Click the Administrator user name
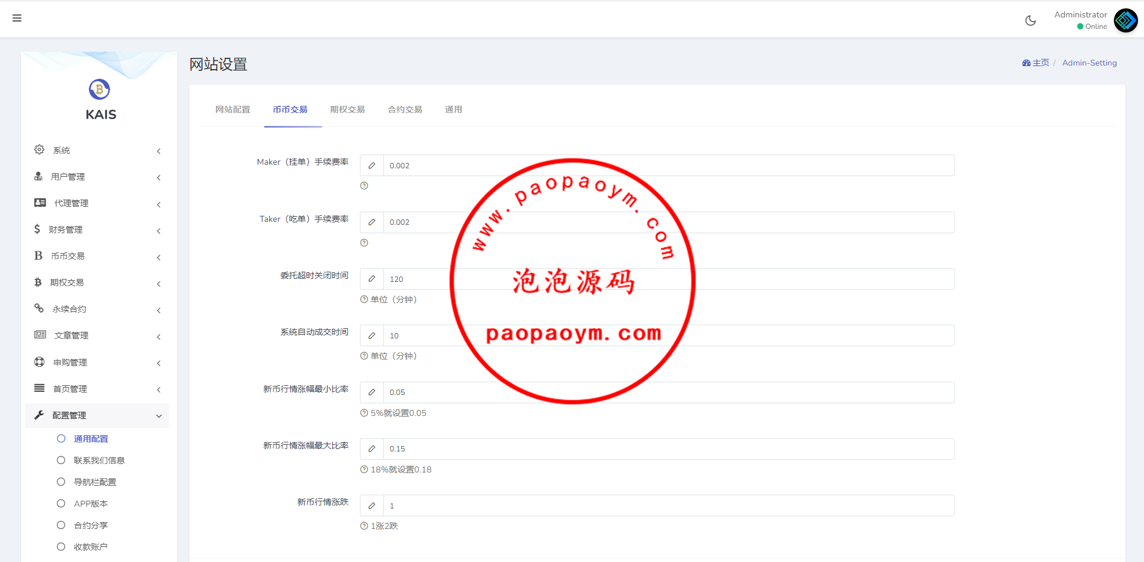The image size is (1144, 562). click(1080, 14)
